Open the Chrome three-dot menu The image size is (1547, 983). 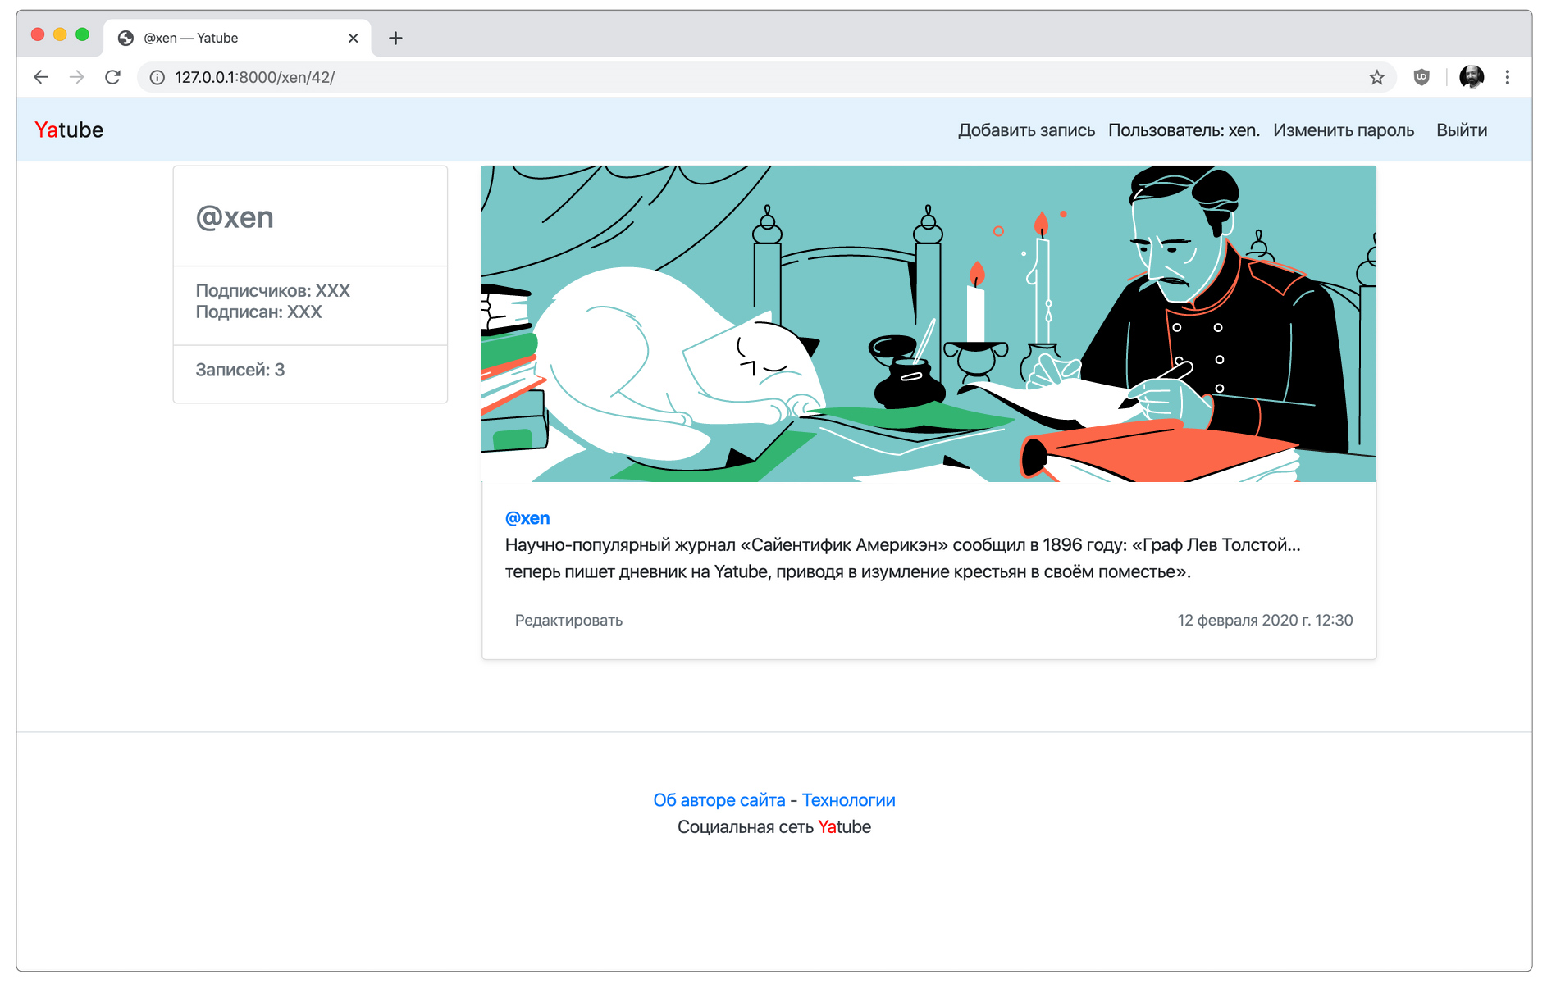[1508, 77]
